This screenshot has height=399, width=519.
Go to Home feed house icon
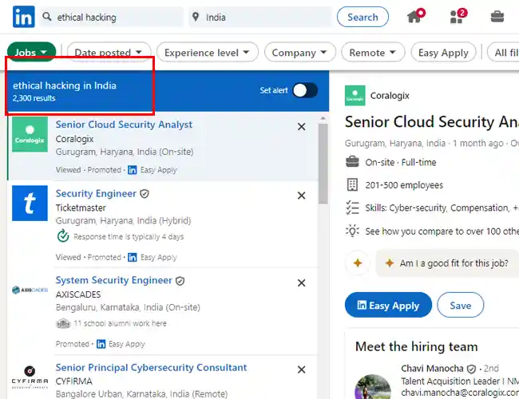click(x=416, y=16)
